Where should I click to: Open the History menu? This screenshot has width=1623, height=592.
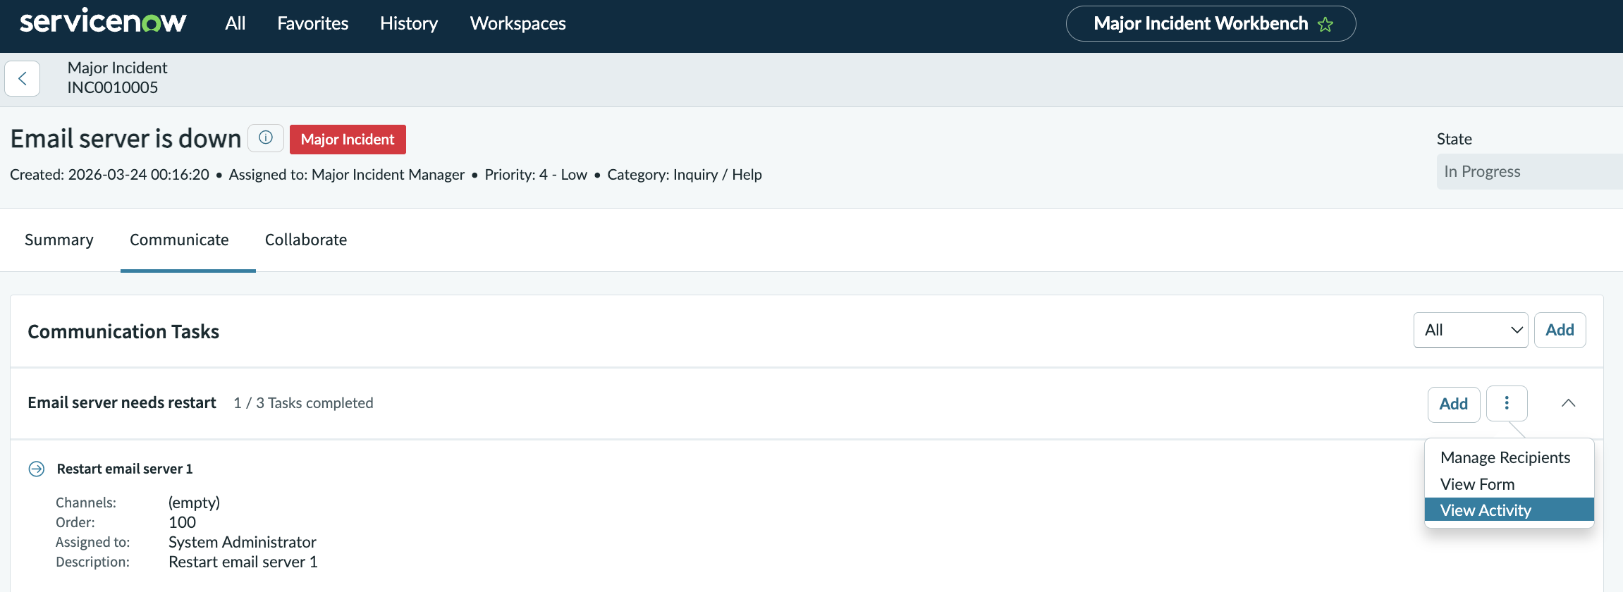tap(409, 23)
